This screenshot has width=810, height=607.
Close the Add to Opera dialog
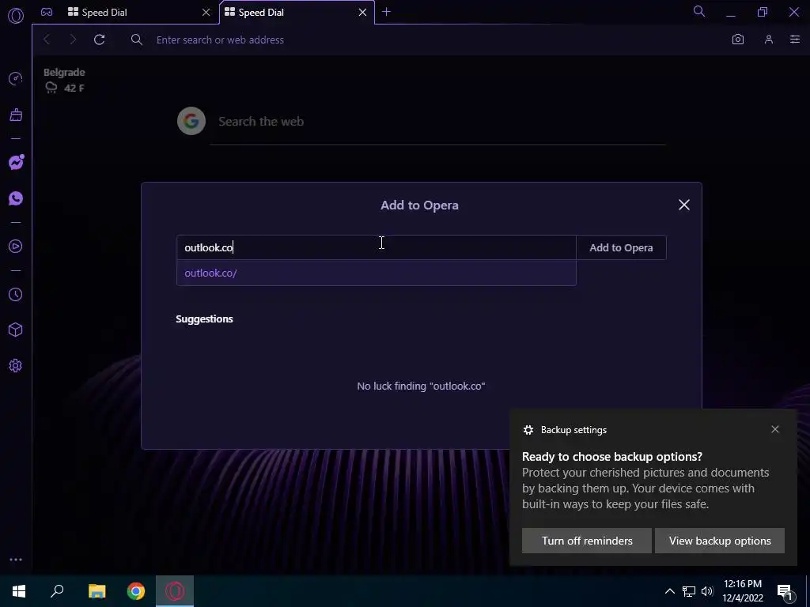point(684,205)
